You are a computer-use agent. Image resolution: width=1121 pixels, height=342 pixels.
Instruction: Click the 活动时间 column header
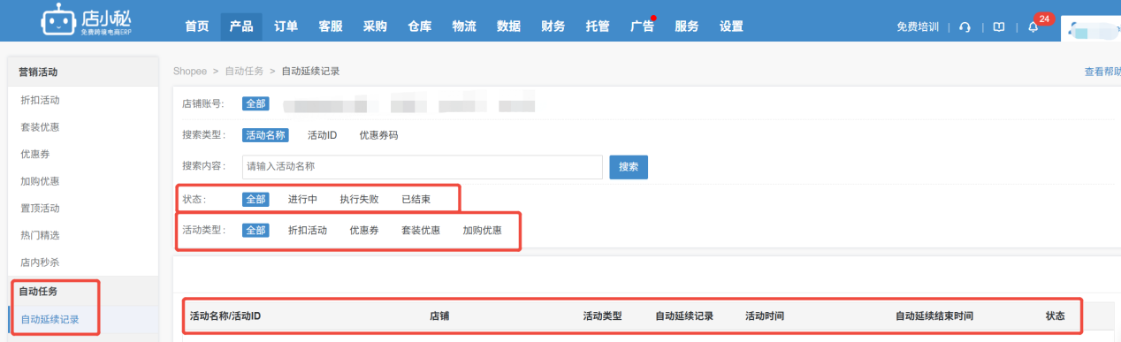765,315
